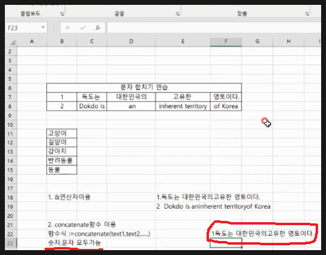Select column H header

coord(289,41)
